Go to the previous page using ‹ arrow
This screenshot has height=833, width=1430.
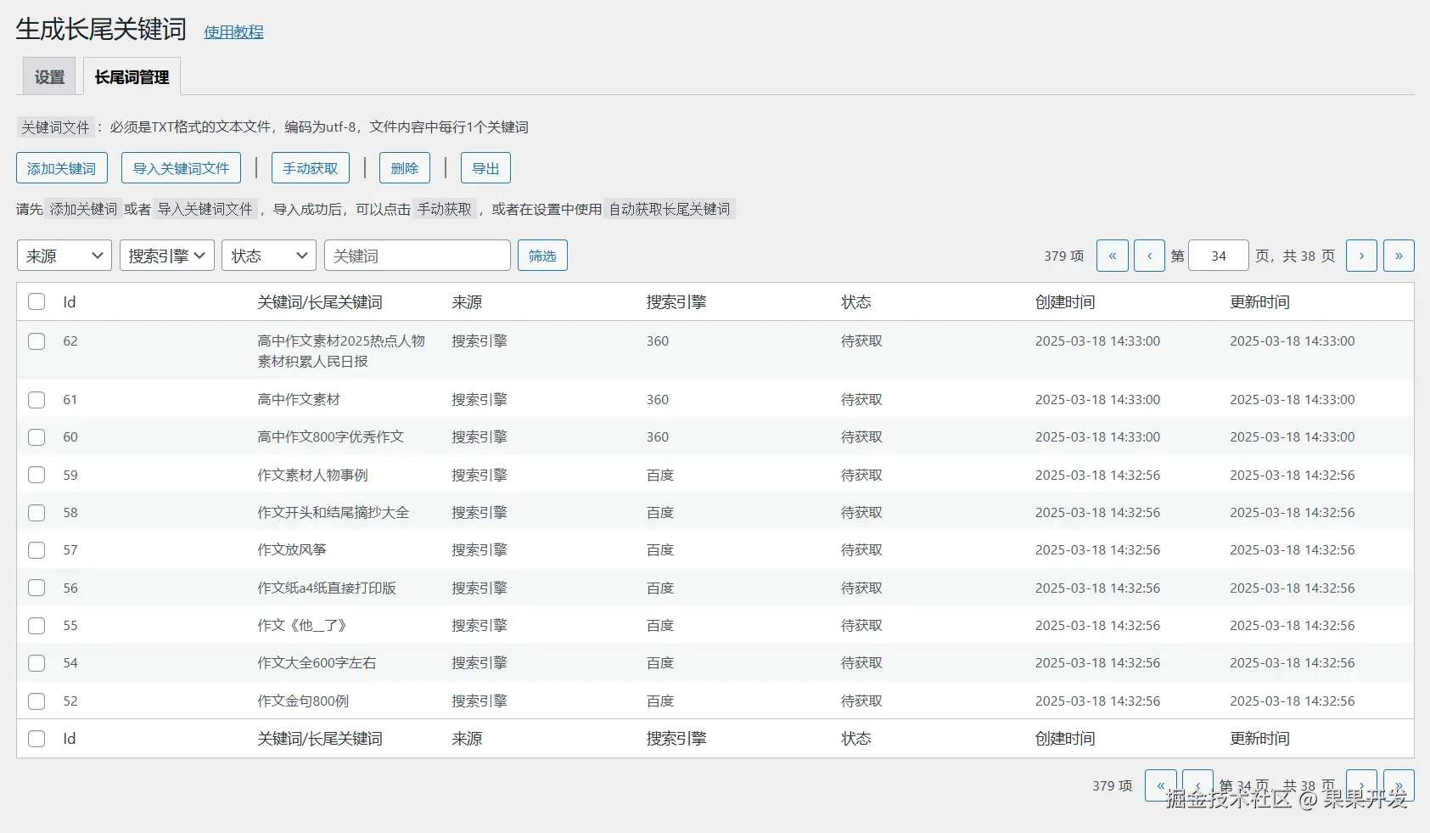[x=1149, y=255]
